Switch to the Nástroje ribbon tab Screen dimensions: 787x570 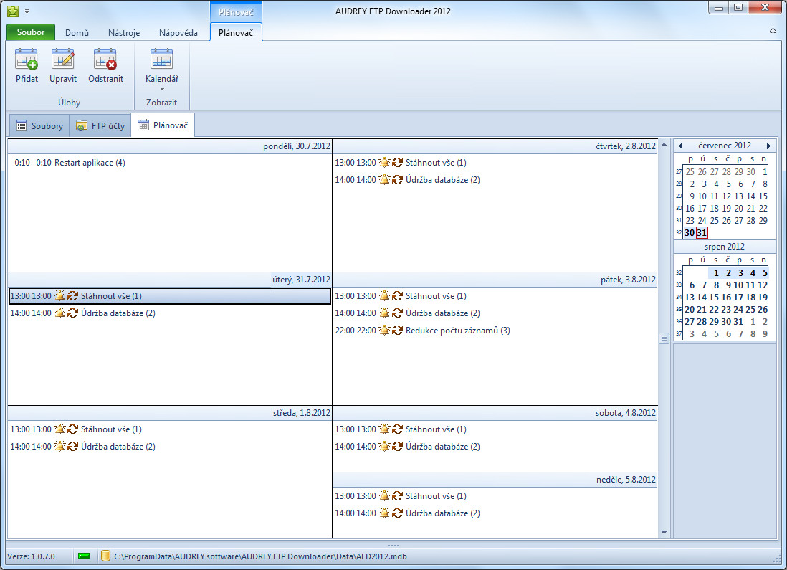point(124,33)
